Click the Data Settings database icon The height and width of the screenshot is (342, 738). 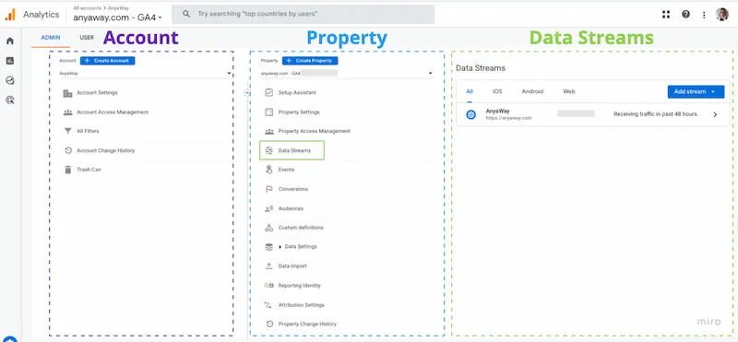269,247
